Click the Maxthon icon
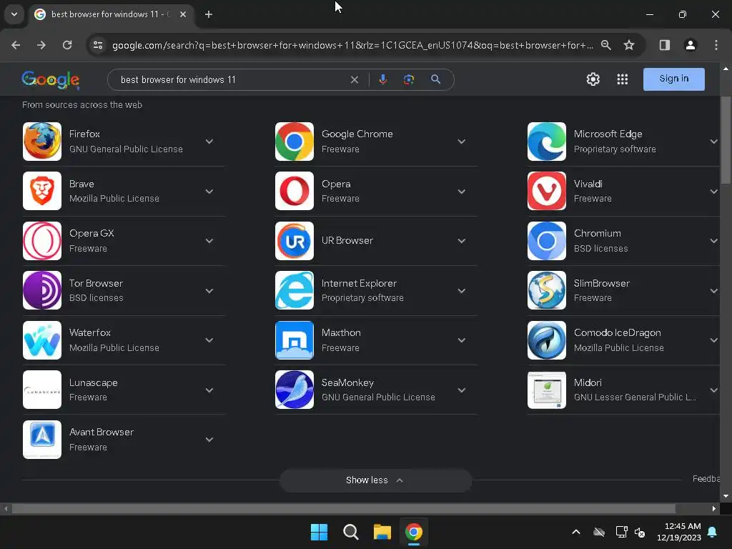The width and height of the screenshot is (732, 549). tap(294, 340)
